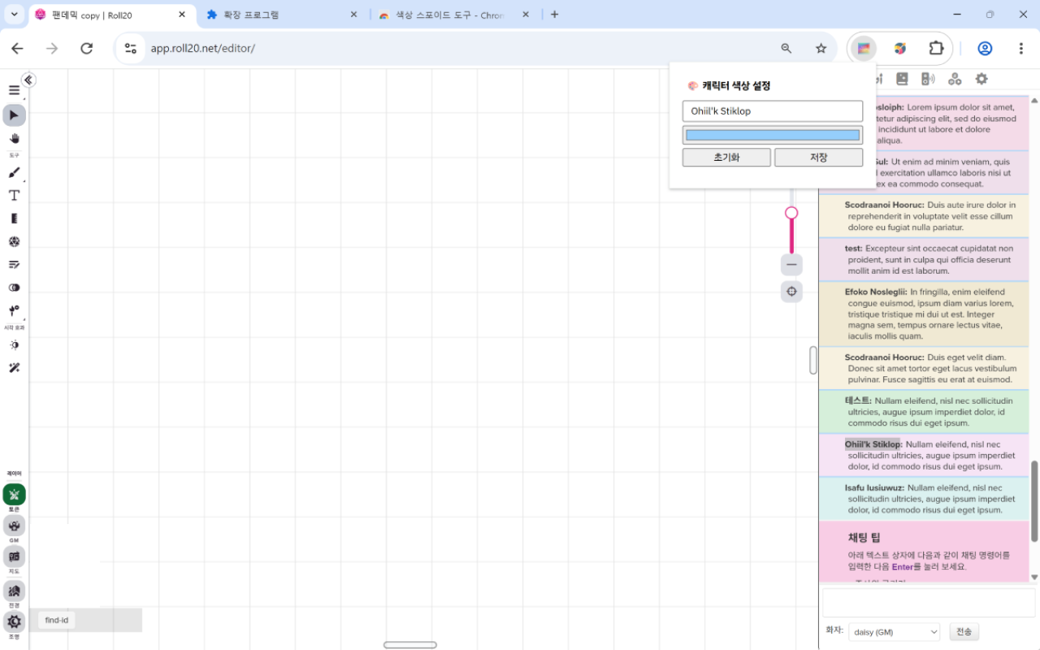Viewport: 1040px width, 650px height.
Task: Close the 팬데믹 copy Roll20 tab
Action: pos(181,15)
